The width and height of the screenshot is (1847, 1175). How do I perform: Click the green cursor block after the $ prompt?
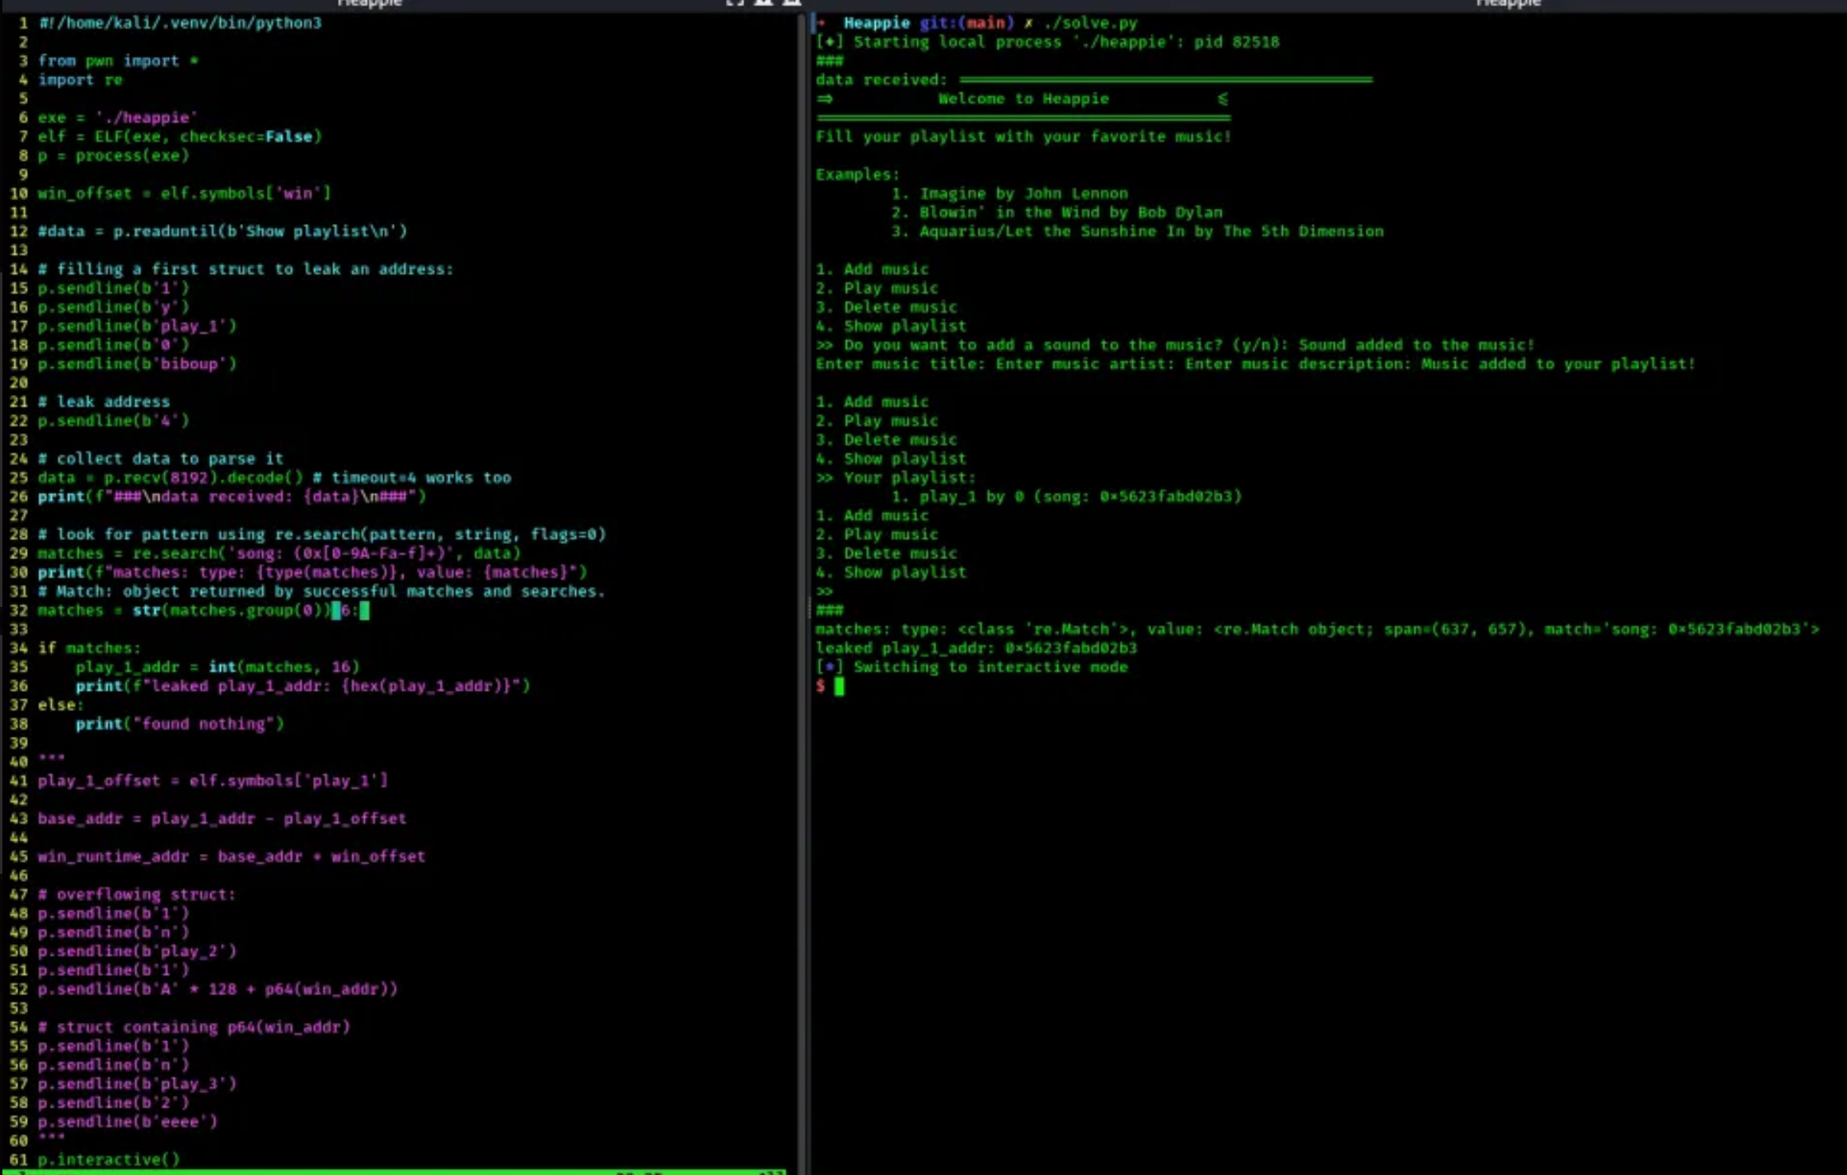[838, 687]
